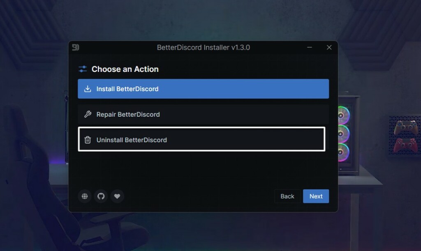Choose the Repair BetterDiscord action

[x=203, y=114]
